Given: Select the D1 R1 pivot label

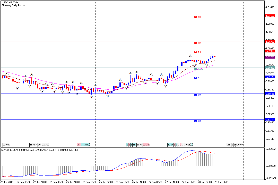Looking at the screenshot, I should click(197, 52).
